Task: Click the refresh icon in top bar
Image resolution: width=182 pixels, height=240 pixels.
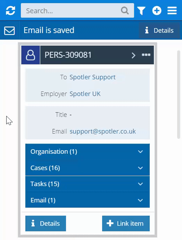Action: 10,10
